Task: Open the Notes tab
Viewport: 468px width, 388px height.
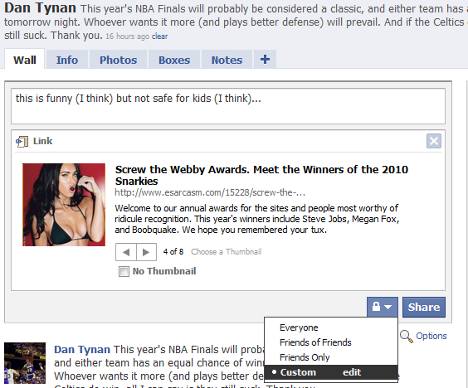Action: click(x=227, y=60)
